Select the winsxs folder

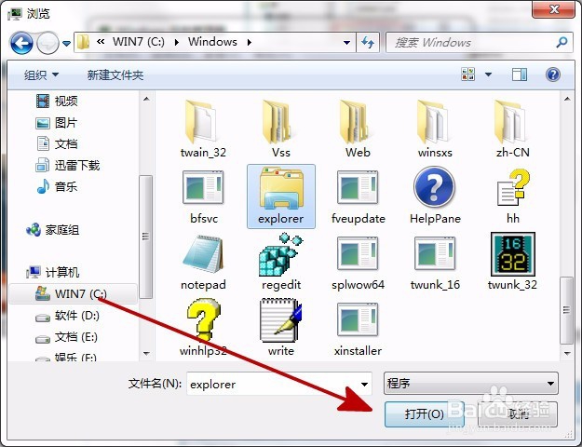(435, 129)
